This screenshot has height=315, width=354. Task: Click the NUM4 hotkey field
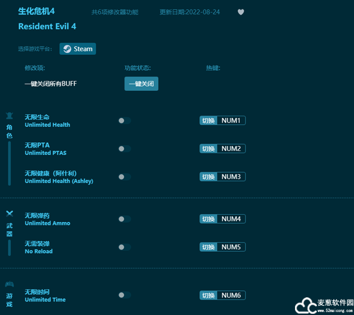[231, 219]
